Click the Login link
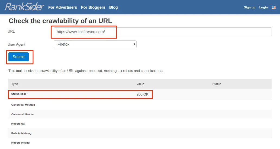The height and width of the screenshot is (149, 280). [263, 7]
